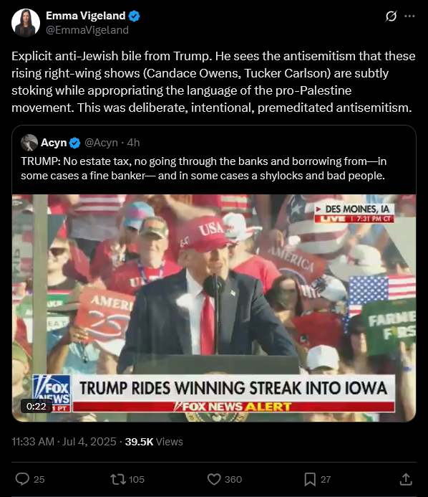The width and height of the screenshot is (428, 497).
Task: Open Acyn's small avatar in the quoted post
Action: (x=29, y=143)
